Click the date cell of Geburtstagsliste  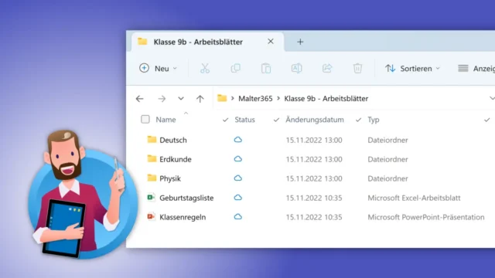(x=314, y=198)
